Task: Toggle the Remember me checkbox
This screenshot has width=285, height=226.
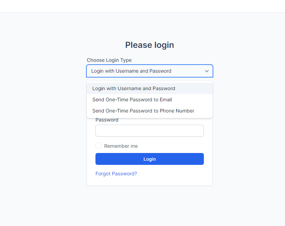Action: [x=98, y=146]
